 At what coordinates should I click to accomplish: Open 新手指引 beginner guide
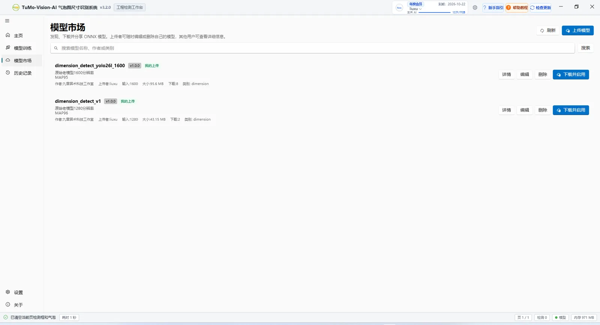(x=493, y=7)
